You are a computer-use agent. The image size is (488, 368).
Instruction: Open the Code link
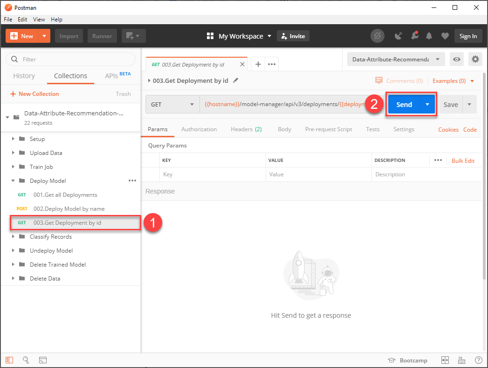470,129
